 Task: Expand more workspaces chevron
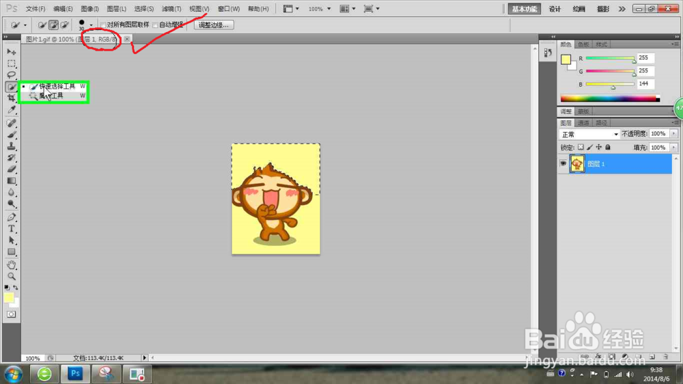coord(622,9)
